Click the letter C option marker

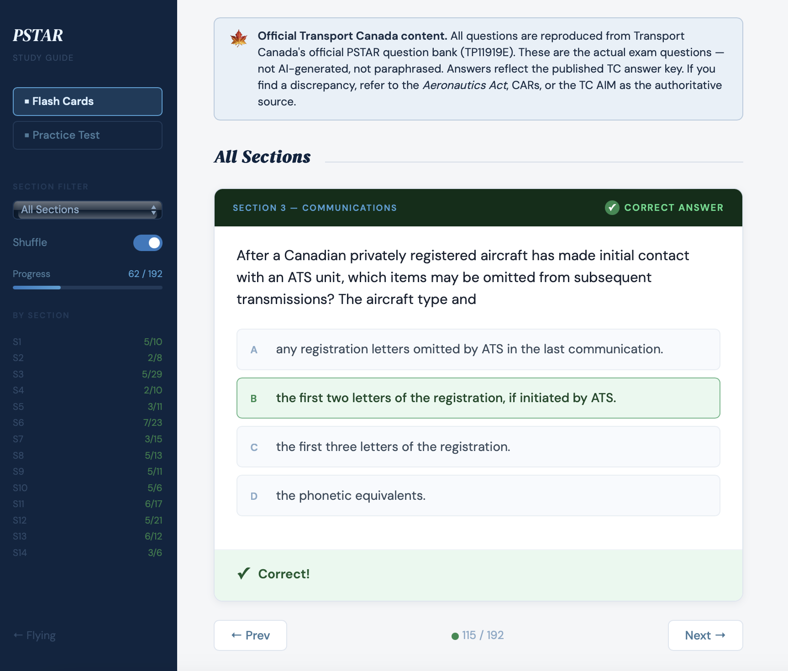coord(254,447)
